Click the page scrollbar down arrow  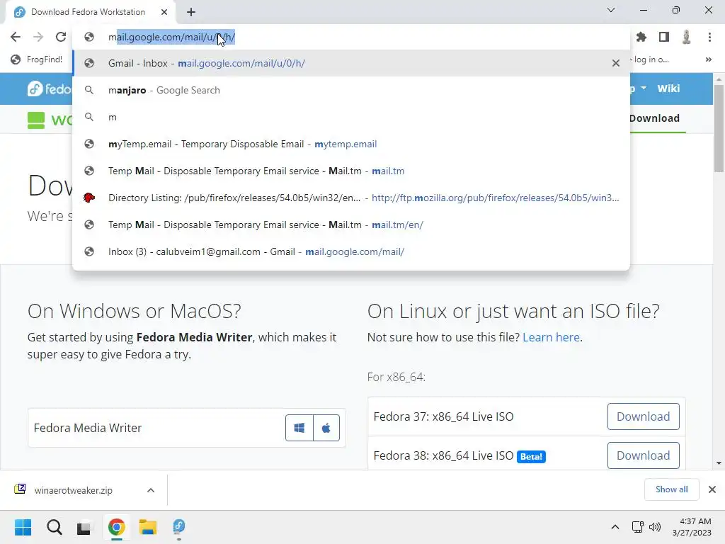719,463
